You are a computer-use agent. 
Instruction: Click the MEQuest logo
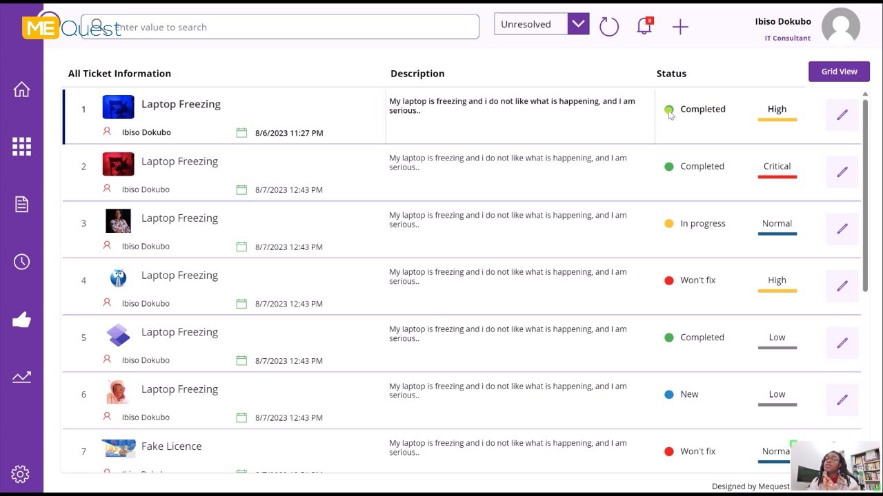(72, 28)
